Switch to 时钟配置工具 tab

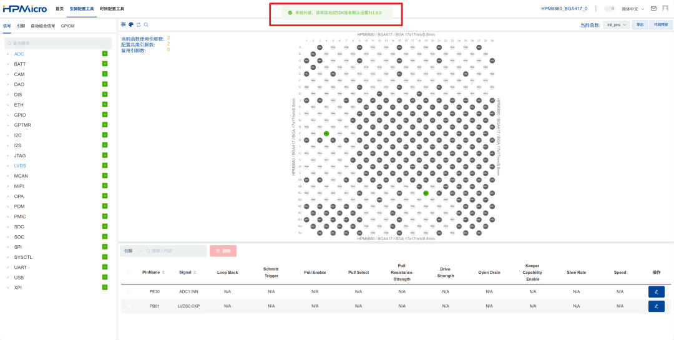(x=112, y=9)
